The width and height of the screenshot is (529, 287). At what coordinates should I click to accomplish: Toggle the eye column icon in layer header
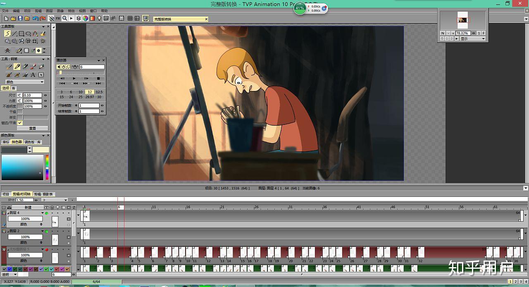pyautogui.click(x=47, y=207)
